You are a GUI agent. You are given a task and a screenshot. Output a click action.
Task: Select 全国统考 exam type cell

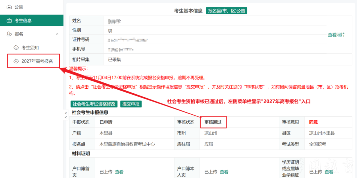pyautogui.click(x=318, y=144)
